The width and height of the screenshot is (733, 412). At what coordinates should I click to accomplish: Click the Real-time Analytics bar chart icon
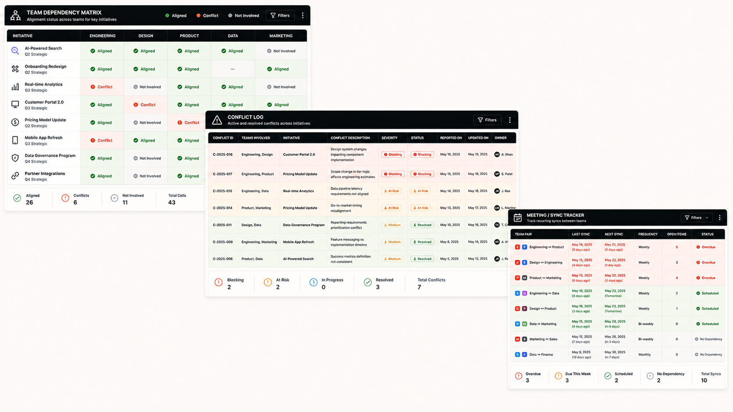pyautogui.click(x=15, y=87)
